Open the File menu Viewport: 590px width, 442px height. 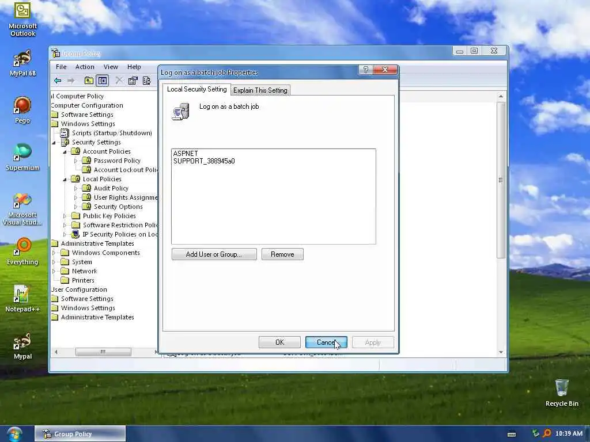point(61,67)
